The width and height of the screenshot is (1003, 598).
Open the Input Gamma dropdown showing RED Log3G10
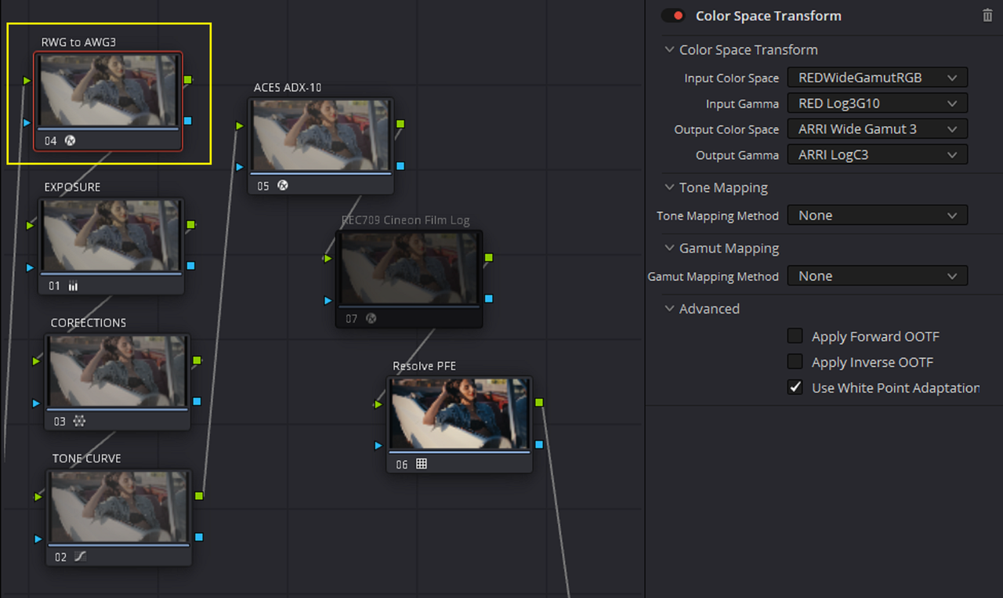tap(877, 103)
